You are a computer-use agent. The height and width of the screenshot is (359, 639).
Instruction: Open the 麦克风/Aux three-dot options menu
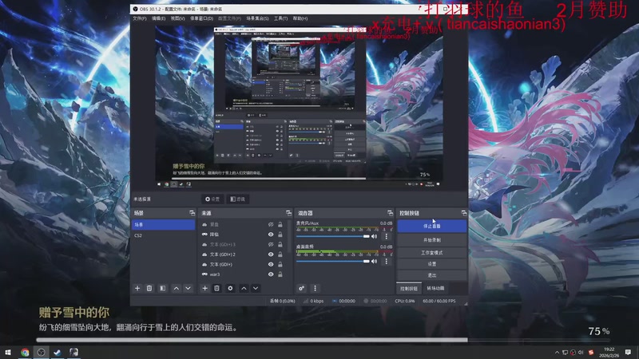point(387,236)
